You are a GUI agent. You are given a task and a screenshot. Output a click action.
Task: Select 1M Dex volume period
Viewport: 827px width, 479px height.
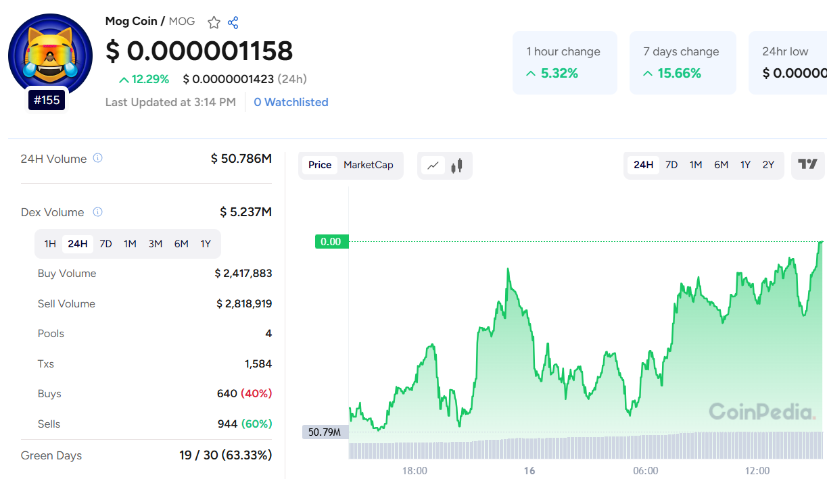point(130,244)
